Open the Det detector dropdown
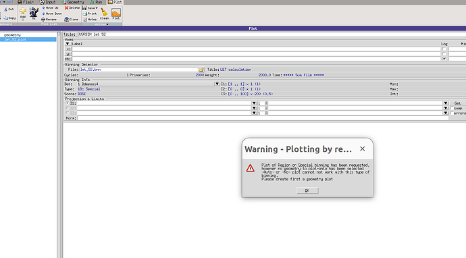 point(217,84)
